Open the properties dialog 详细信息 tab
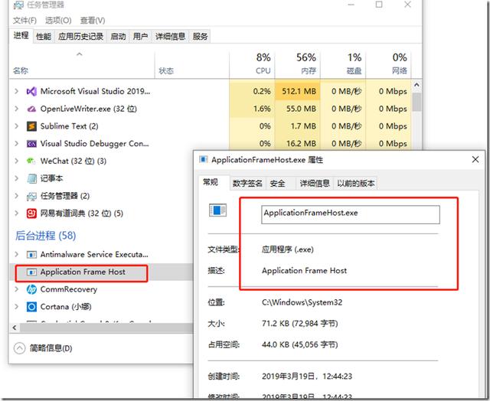This screenshot has width=490, height=401. (315, 184)
